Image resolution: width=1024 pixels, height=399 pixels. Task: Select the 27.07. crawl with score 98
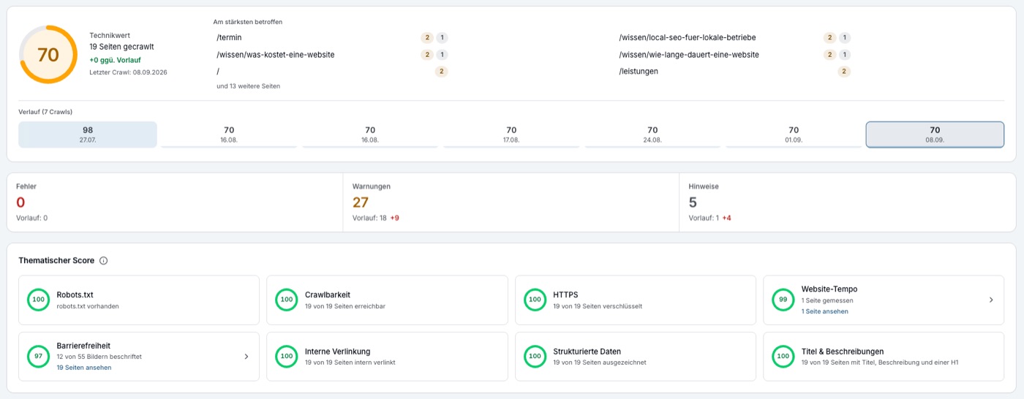(88, 134)
